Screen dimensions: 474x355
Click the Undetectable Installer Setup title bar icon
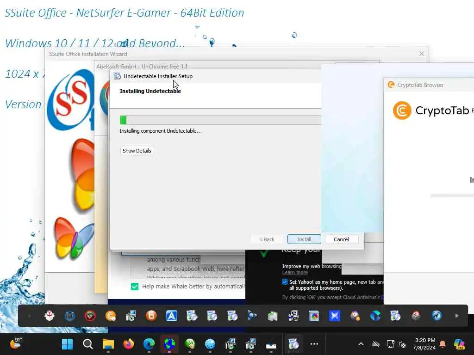[117, 76]
